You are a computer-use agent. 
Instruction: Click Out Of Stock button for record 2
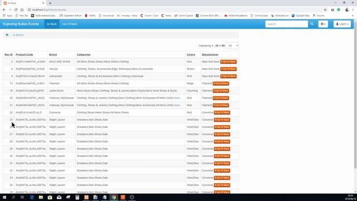pyautogui.click(x=228, y=62)
